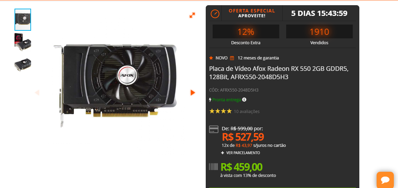
Task: Click the calendar warranty icon
Action: (232, 58)
